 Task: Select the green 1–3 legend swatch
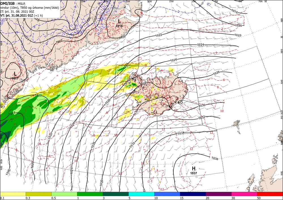pyautogui.click(x=90, y=194)
